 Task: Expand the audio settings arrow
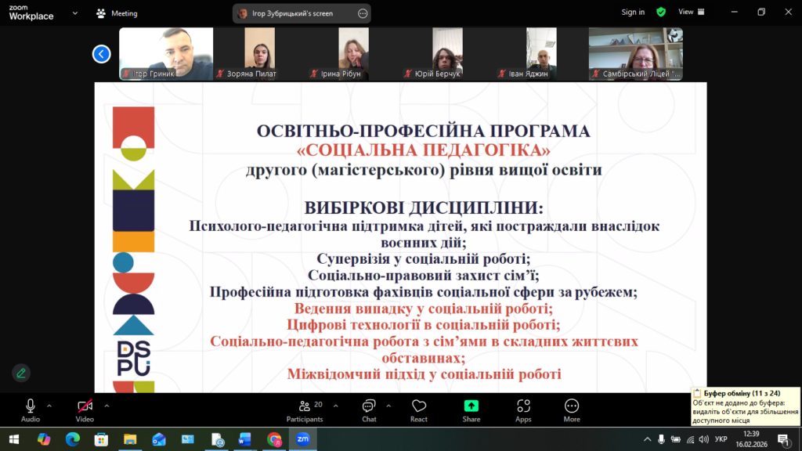(49, 406)
